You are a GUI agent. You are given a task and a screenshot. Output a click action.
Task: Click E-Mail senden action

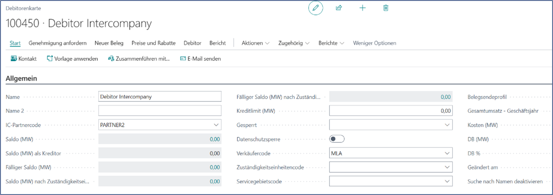point(200,59)
